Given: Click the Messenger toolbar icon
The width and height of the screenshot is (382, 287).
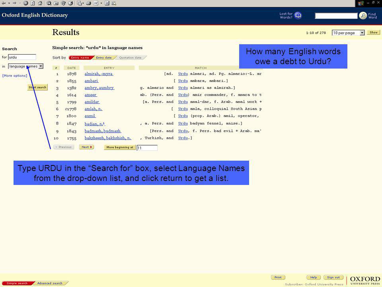Looking at the screenshot, I should coord(114,3).
